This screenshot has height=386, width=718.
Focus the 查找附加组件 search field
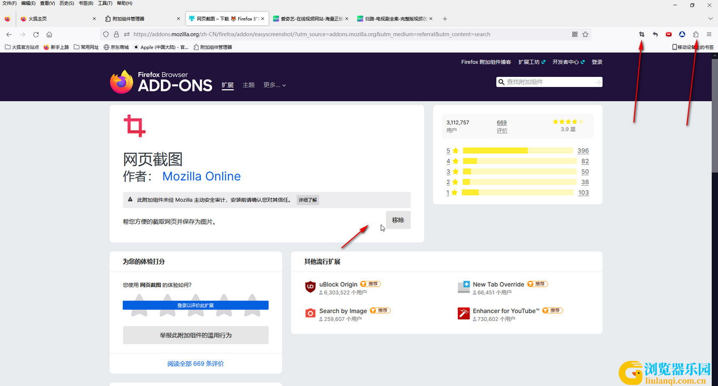point(549,82)
